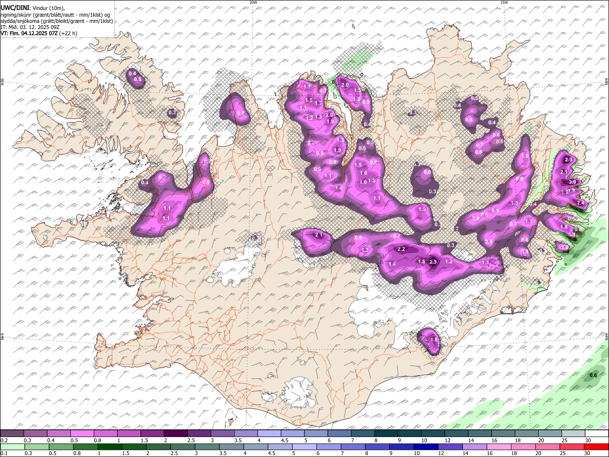
Task: Click the light pink 16–18 rain legend swatch
Action: click(499, 447)
